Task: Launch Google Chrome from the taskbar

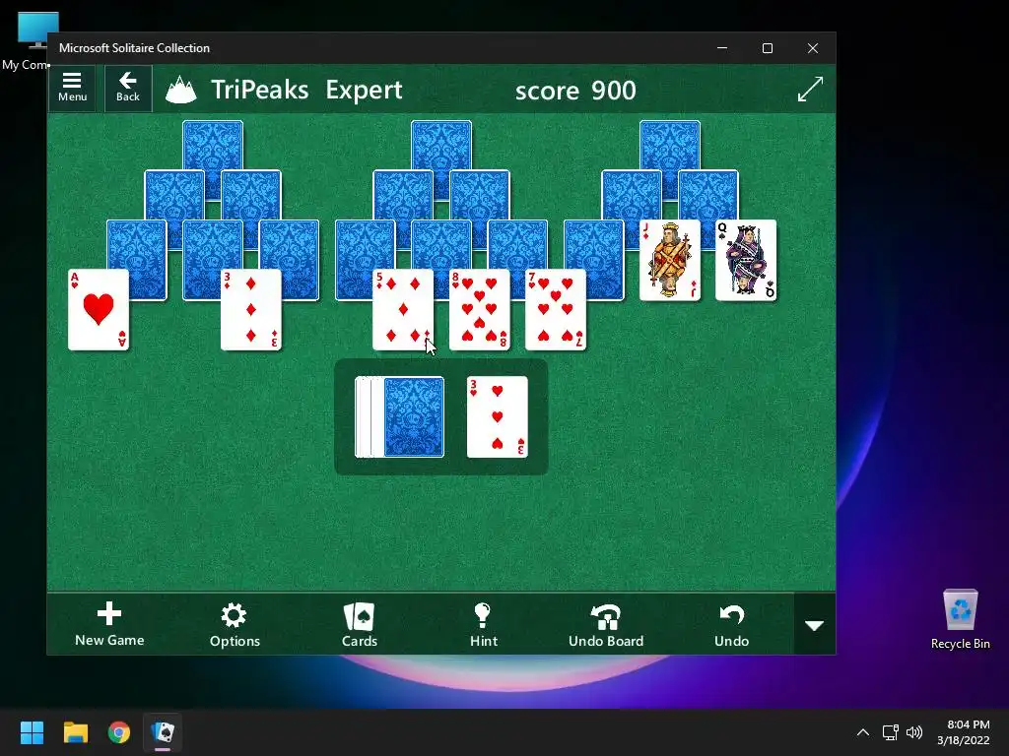Action: tap(119, 732)
